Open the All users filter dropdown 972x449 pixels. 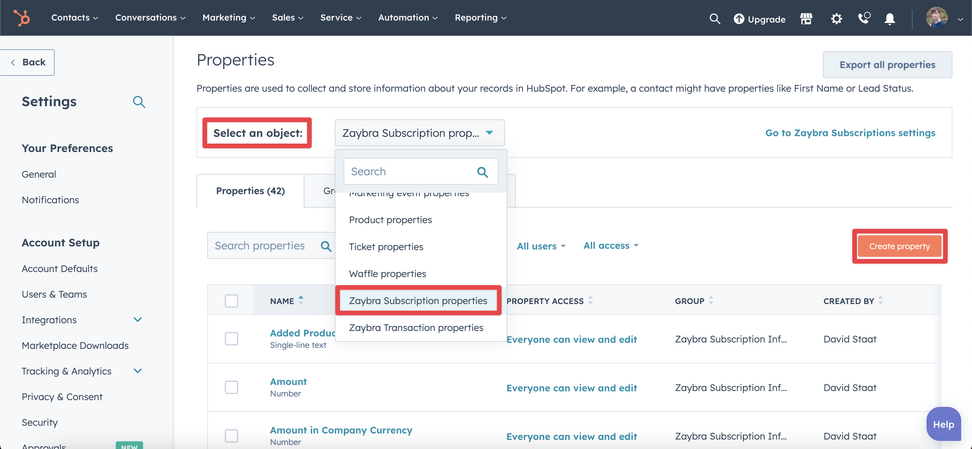tap(541, 245)
